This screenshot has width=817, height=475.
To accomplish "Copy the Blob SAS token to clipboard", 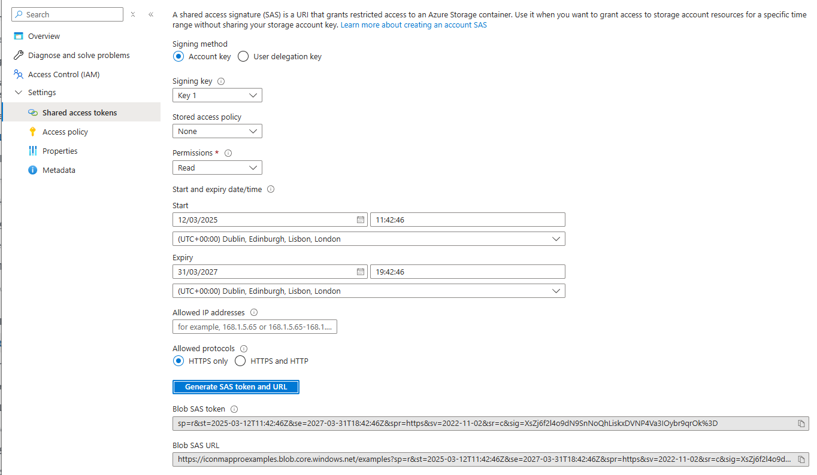I will (801, 424).
